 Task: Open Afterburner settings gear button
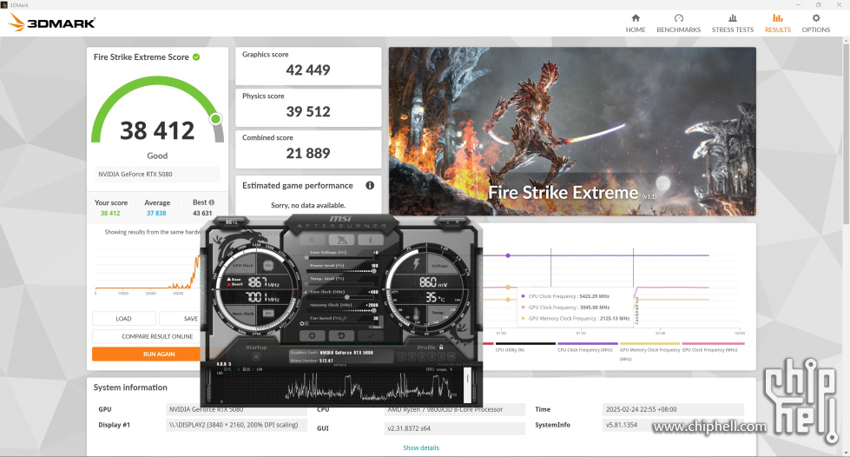pos(313,336)
